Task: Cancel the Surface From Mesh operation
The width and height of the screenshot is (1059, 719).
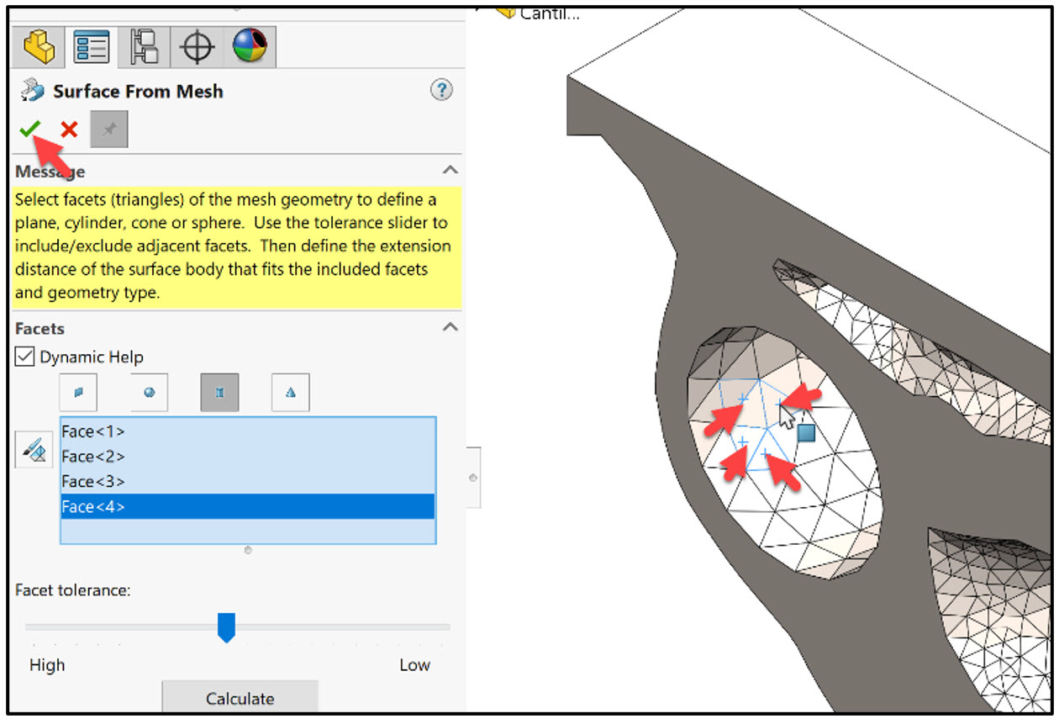Action: 67,129
